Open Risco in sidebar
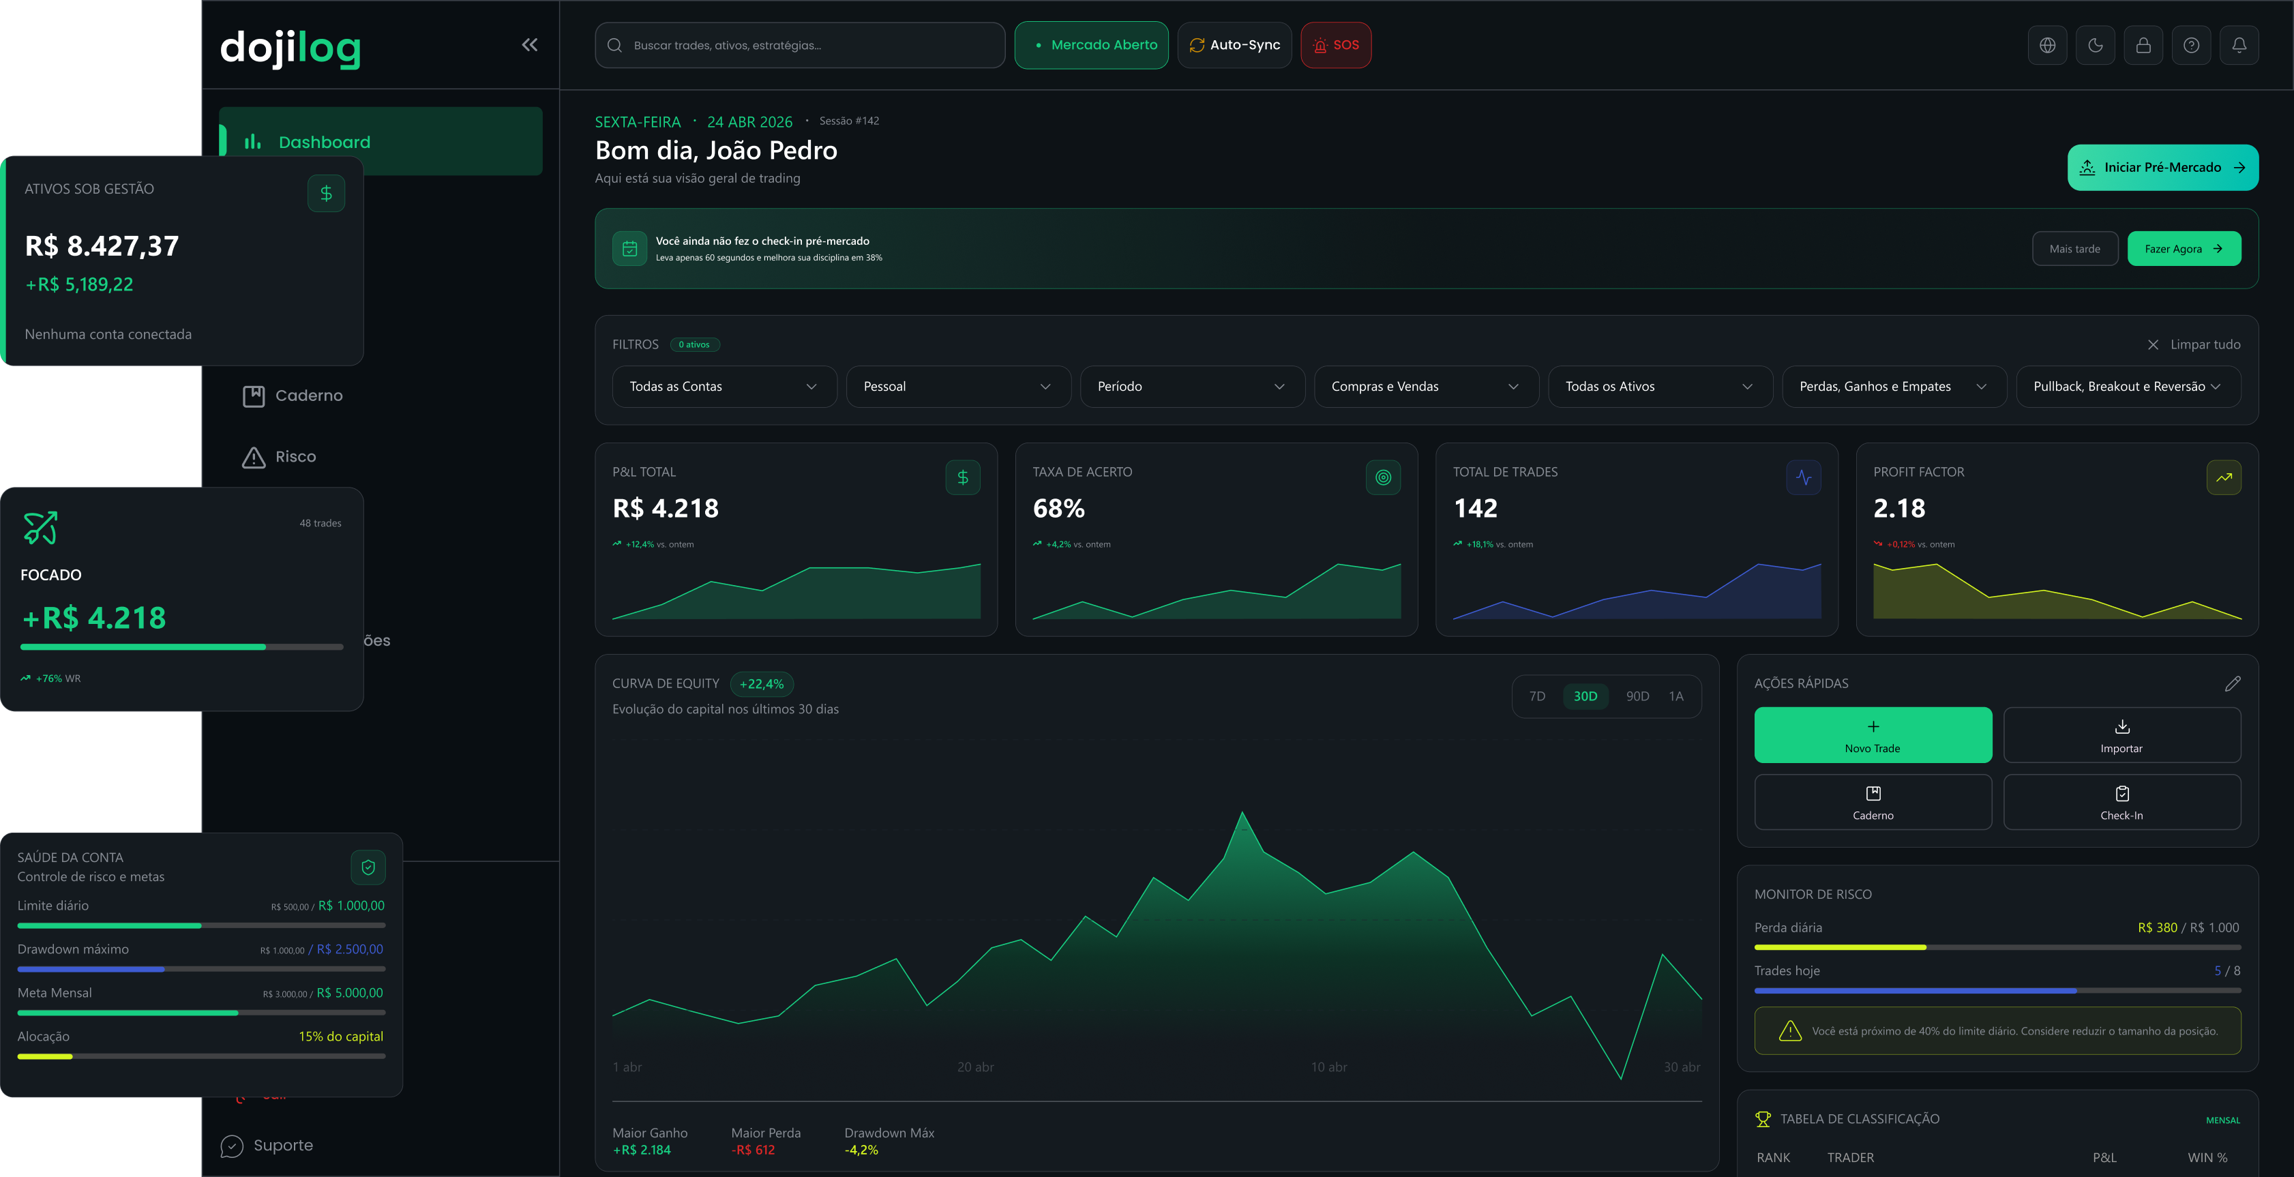Viewport: 2294px width, 1177px height. click(x=279, y=457)
